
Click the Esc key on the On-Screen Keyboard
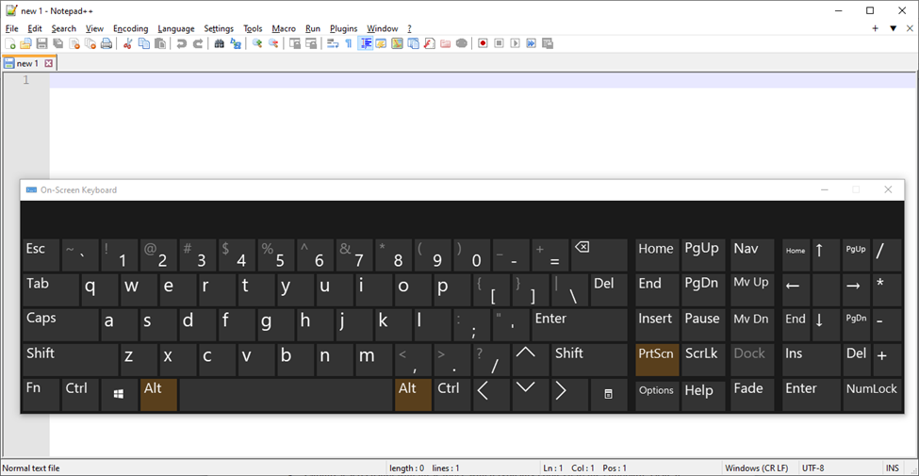coord(41,255)
